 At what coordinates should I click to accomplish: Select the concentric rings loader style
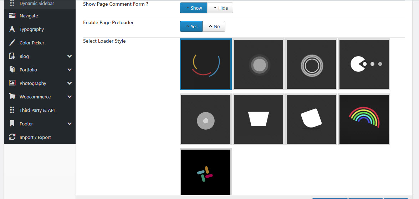click(311, 64)
